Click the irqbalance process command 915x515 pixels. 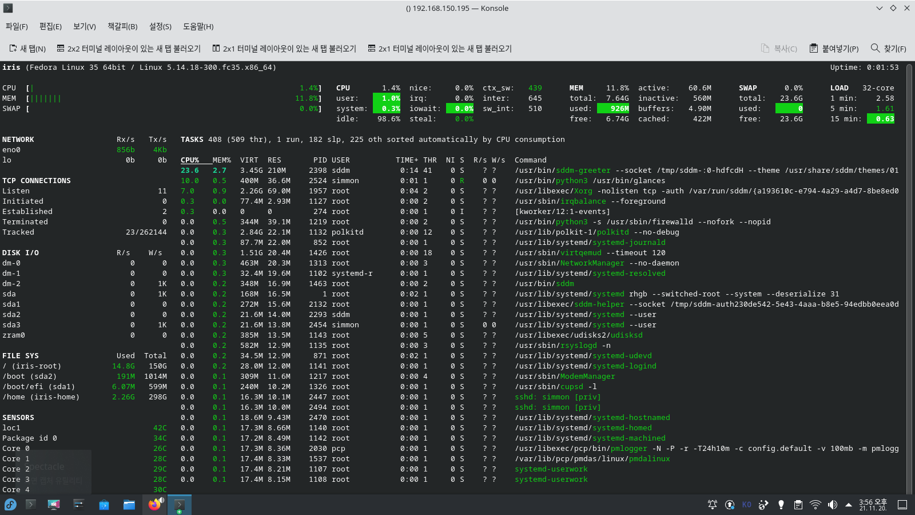[x=590, y=201]
